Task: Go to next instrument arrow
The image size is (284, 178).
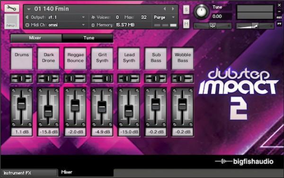Action: point(173,9)
